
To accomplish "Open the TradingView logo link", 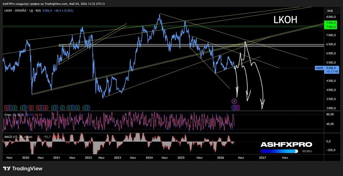I will coord(23,168).
